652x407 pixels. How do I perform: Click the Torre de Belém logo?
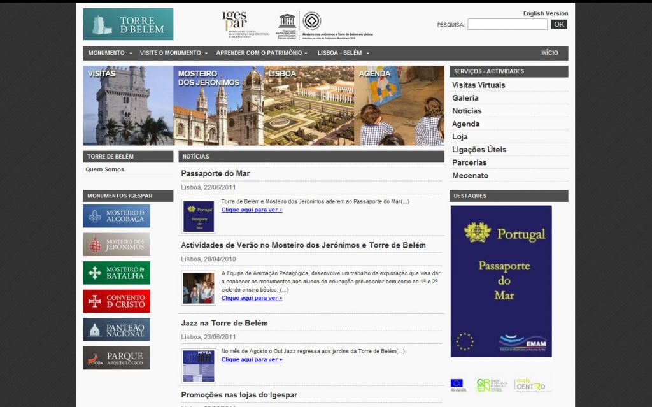coord(128,24)
